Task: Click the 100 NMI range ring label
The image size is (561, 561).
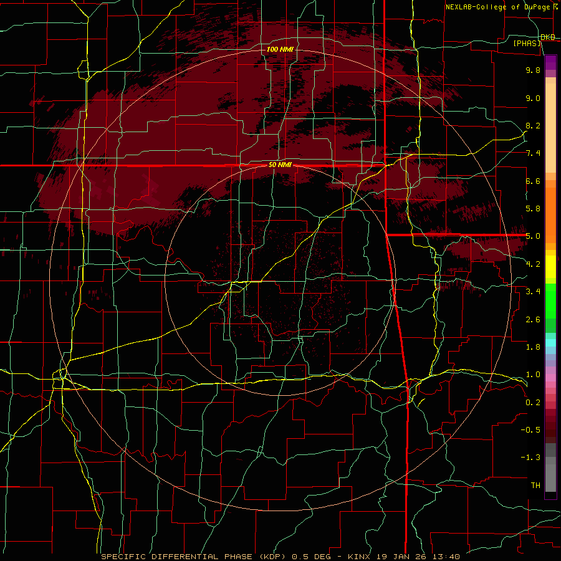Action: tap(280, 49)
